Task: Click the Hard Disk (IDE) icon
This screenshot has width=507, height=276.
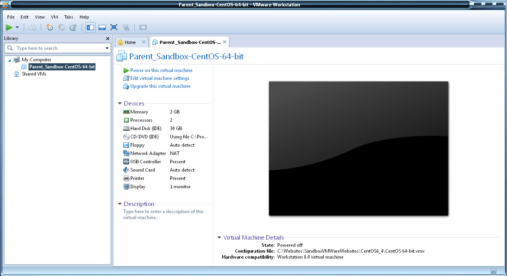Action: (x=126, y=129)
